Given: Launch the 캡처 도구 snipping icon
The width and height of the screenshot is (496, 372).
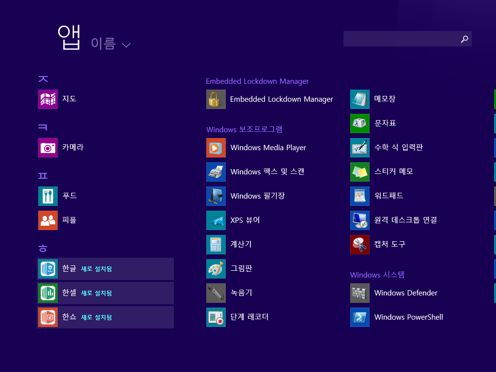Looking at the screenshot, I should click(360, 245).
